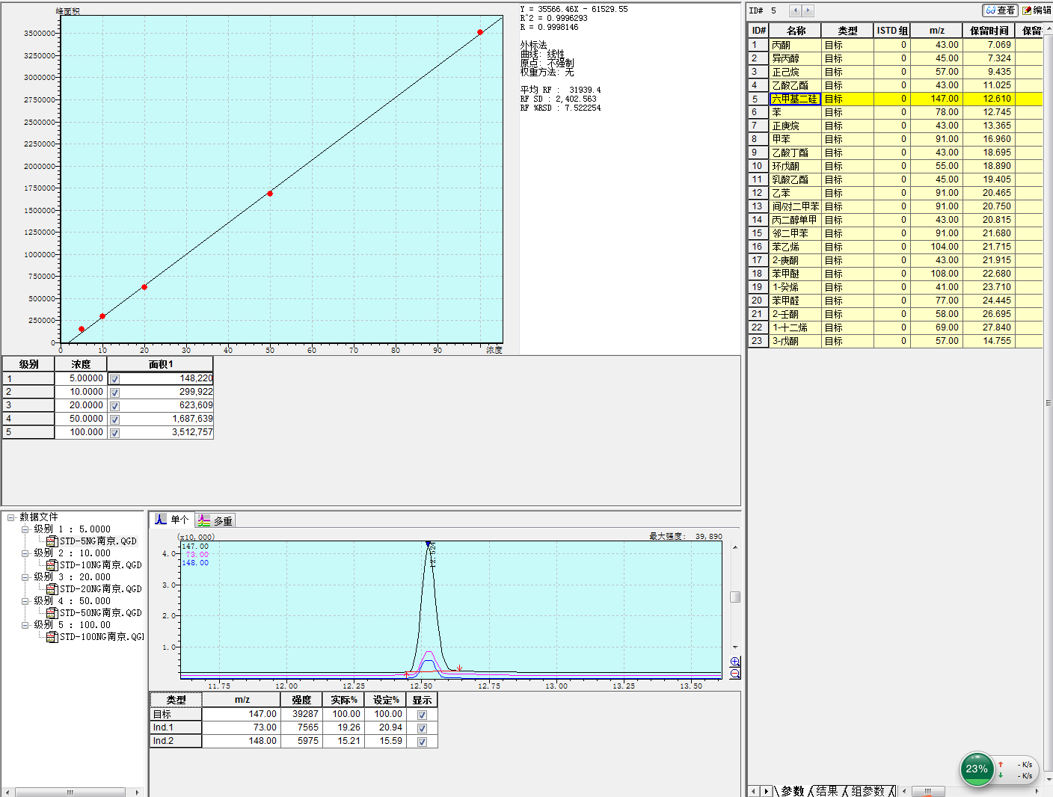Go to previous compound ID arrow

tap(795, 10)
